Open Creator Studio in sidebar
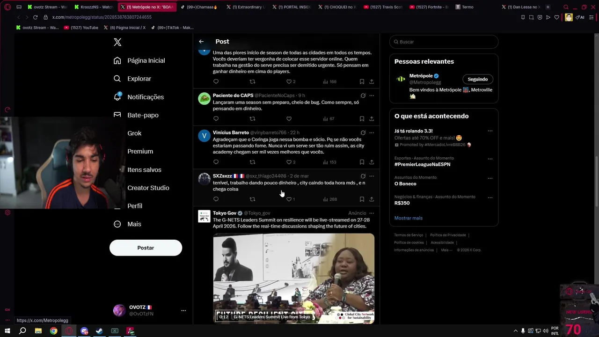The image size is (599, 337). coord(148,188)
